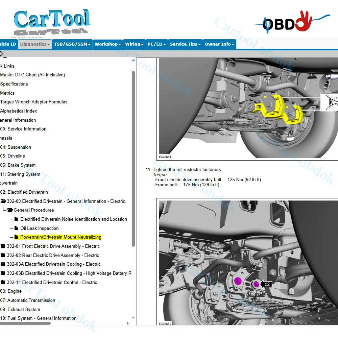Collapse the General Procedures folder icon
338x338 pixels.
pyautogui.click(x=10, y=210)
